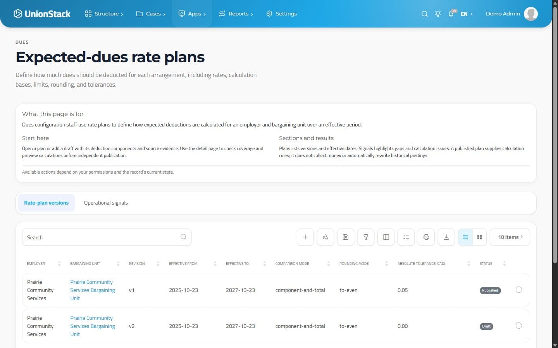Screen dimensions: 558x348
Task: Sort by Effective From column arrows
Action: (x=215, y=264)
